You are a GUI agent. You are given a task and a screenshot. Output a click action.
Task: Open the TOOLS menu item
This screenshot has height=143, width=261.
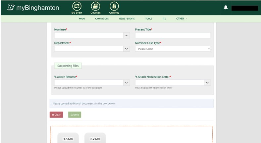coord(149,19)
